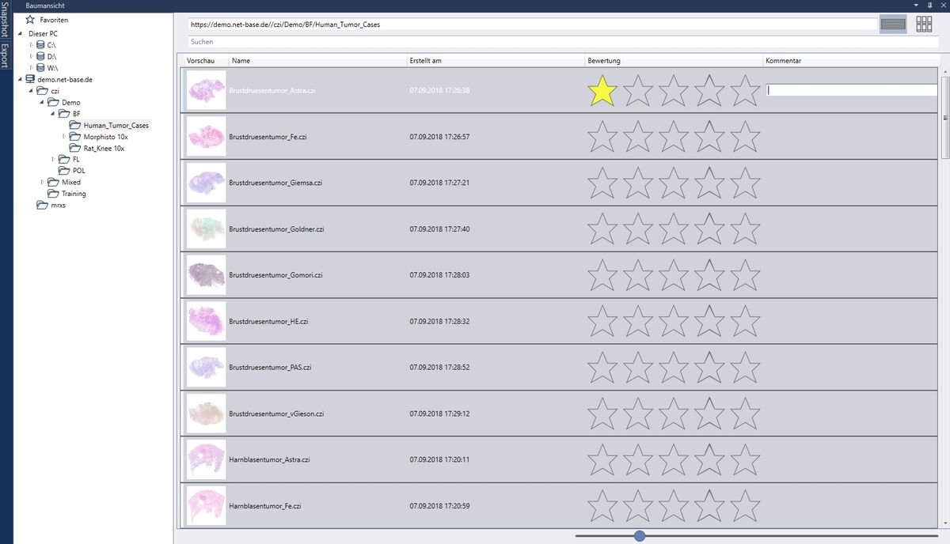
Task: Click the W:\ drive icon
Action: (x=40, y=68)
